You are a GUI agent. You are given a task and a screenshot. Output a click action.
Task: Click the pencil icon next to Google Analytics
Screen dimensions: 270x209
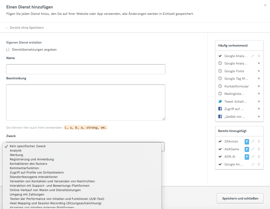point(252,55)
